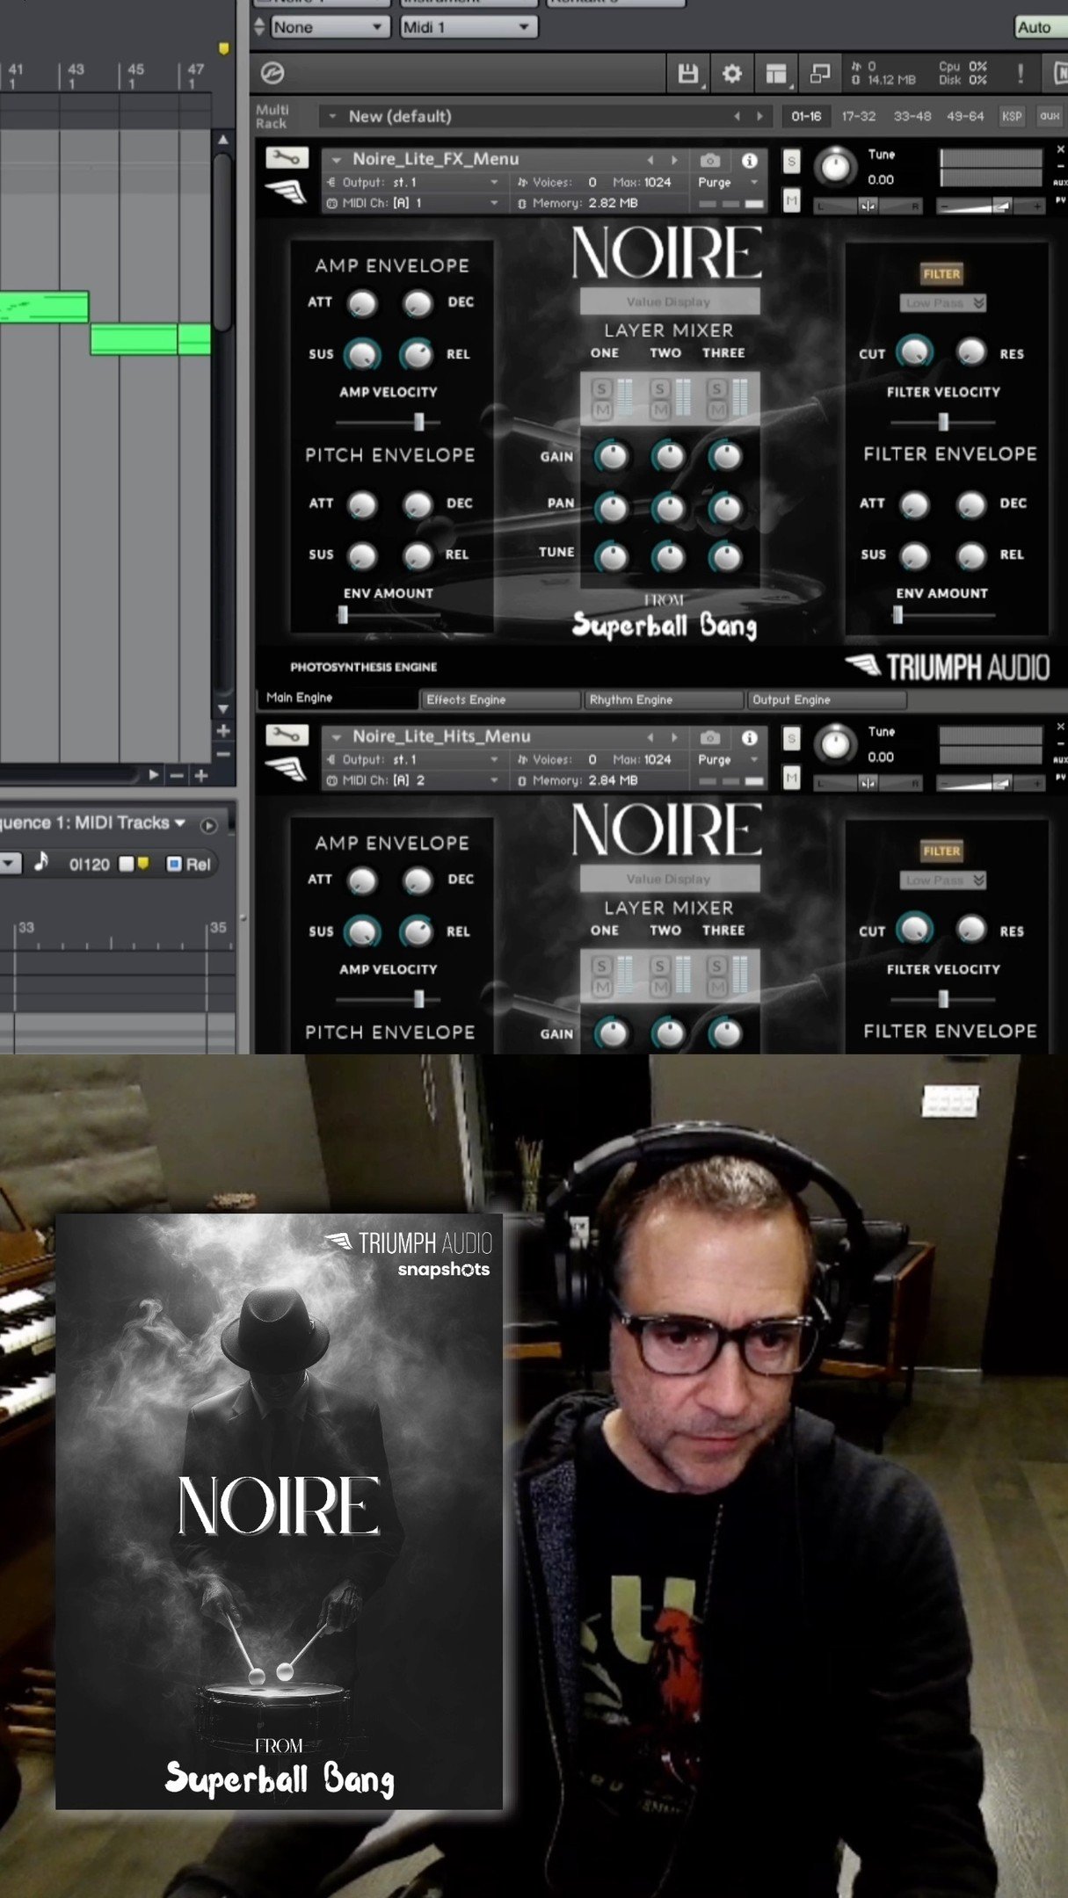This screenshot has width=1068, height=1898.
Task: Click the MIDI editor vertical scrollbar
Action: [223, 242]
